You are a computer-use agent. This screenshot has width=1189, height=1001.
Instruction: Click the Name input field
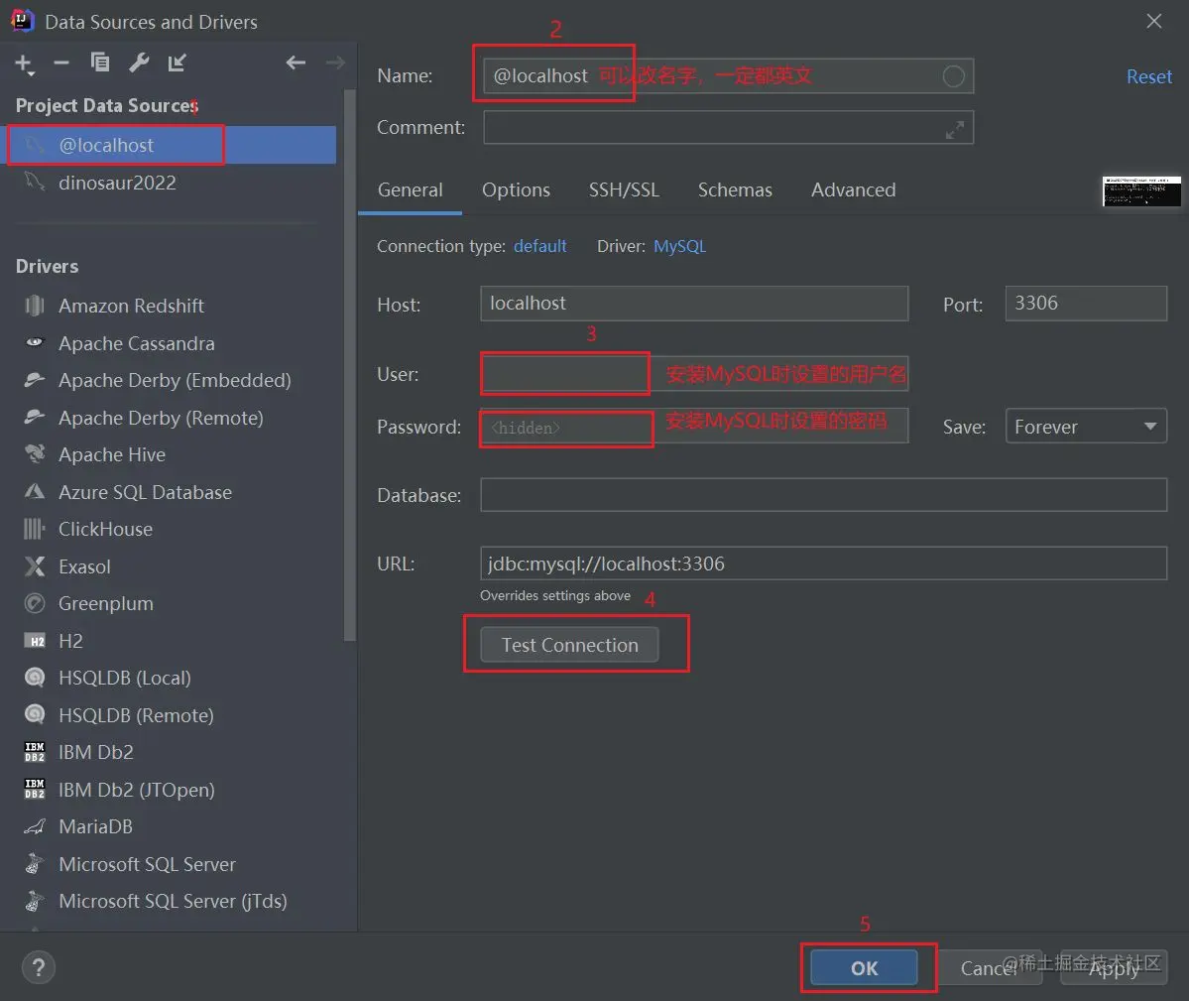pos(728,75)
